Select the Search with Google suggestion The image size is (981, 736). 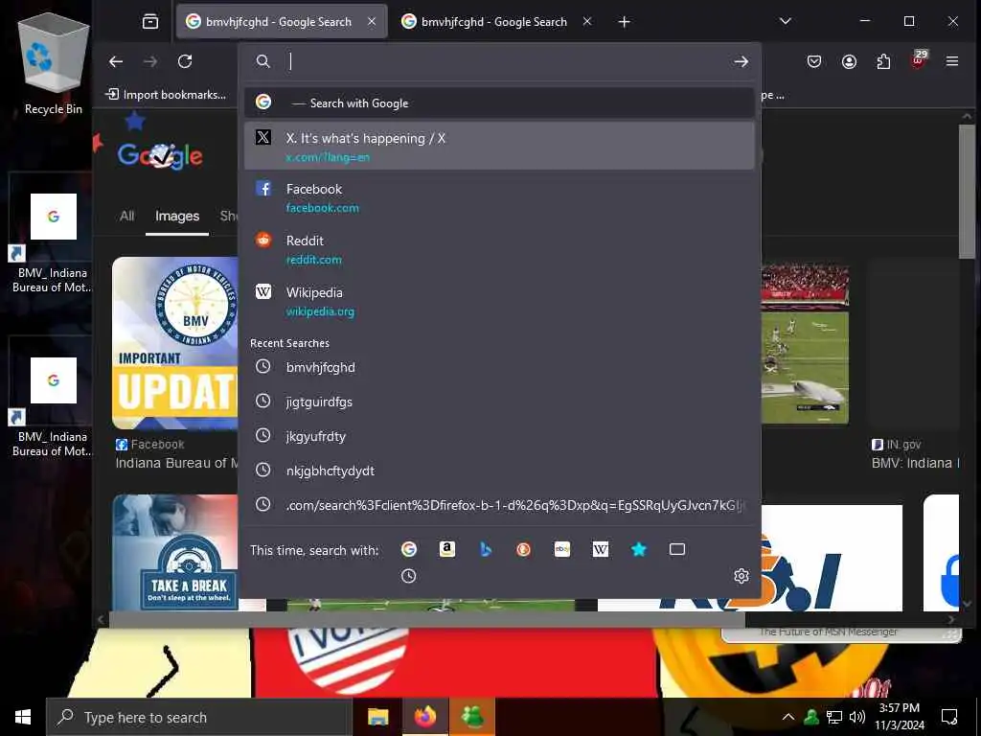[x=499, y=103]
